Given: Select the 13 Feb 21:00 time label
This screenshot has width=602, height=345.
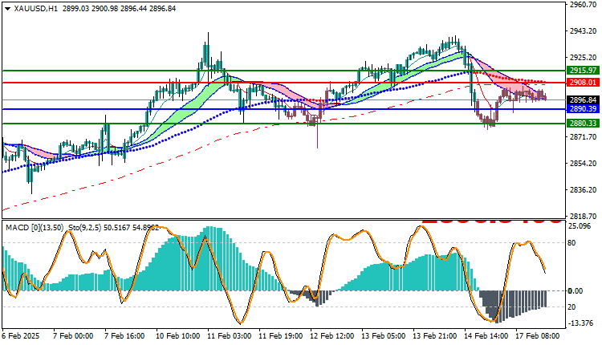Looking at the screenshot, I should coord(435,336).
